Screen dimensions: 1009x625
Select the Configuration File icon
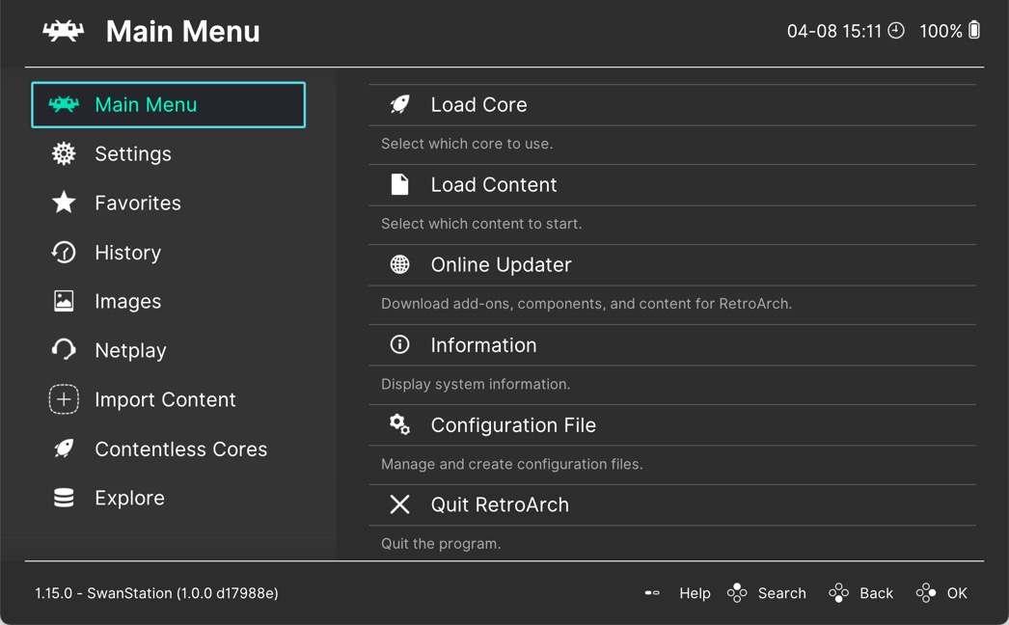[x=398, y=424]
